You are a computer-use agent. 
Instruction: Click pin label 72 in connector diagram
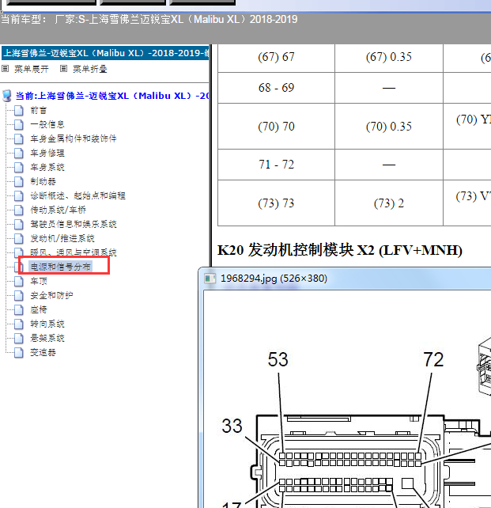click(433, 359)
